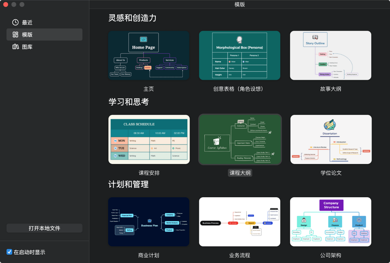Image resolution: width=390 pixels, height=263 pixels.
Task: Open the Story Outline 故事大纲 template
Action: click(x=330, y=55)
